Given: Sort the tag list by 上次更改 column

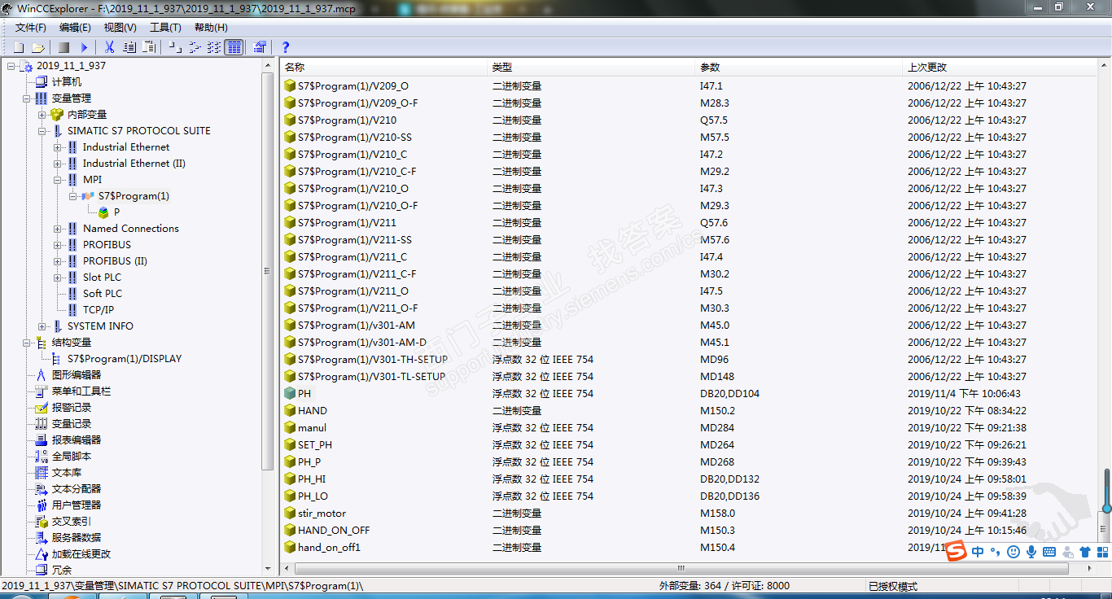Looking at the screenshot, I should coord(1001,68).
